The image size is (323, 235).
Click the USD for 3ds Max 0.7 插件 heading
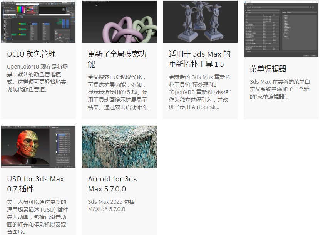point(35,184)
